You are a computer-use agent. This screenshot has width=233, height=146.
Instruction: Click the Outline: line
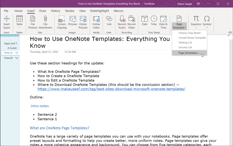(37, 97)
